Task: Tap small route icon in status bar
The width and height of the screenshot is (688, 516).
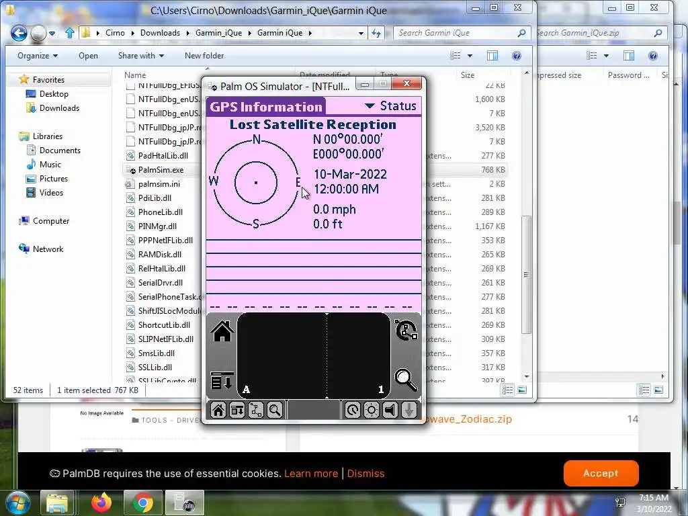Action: pos(256,411)
